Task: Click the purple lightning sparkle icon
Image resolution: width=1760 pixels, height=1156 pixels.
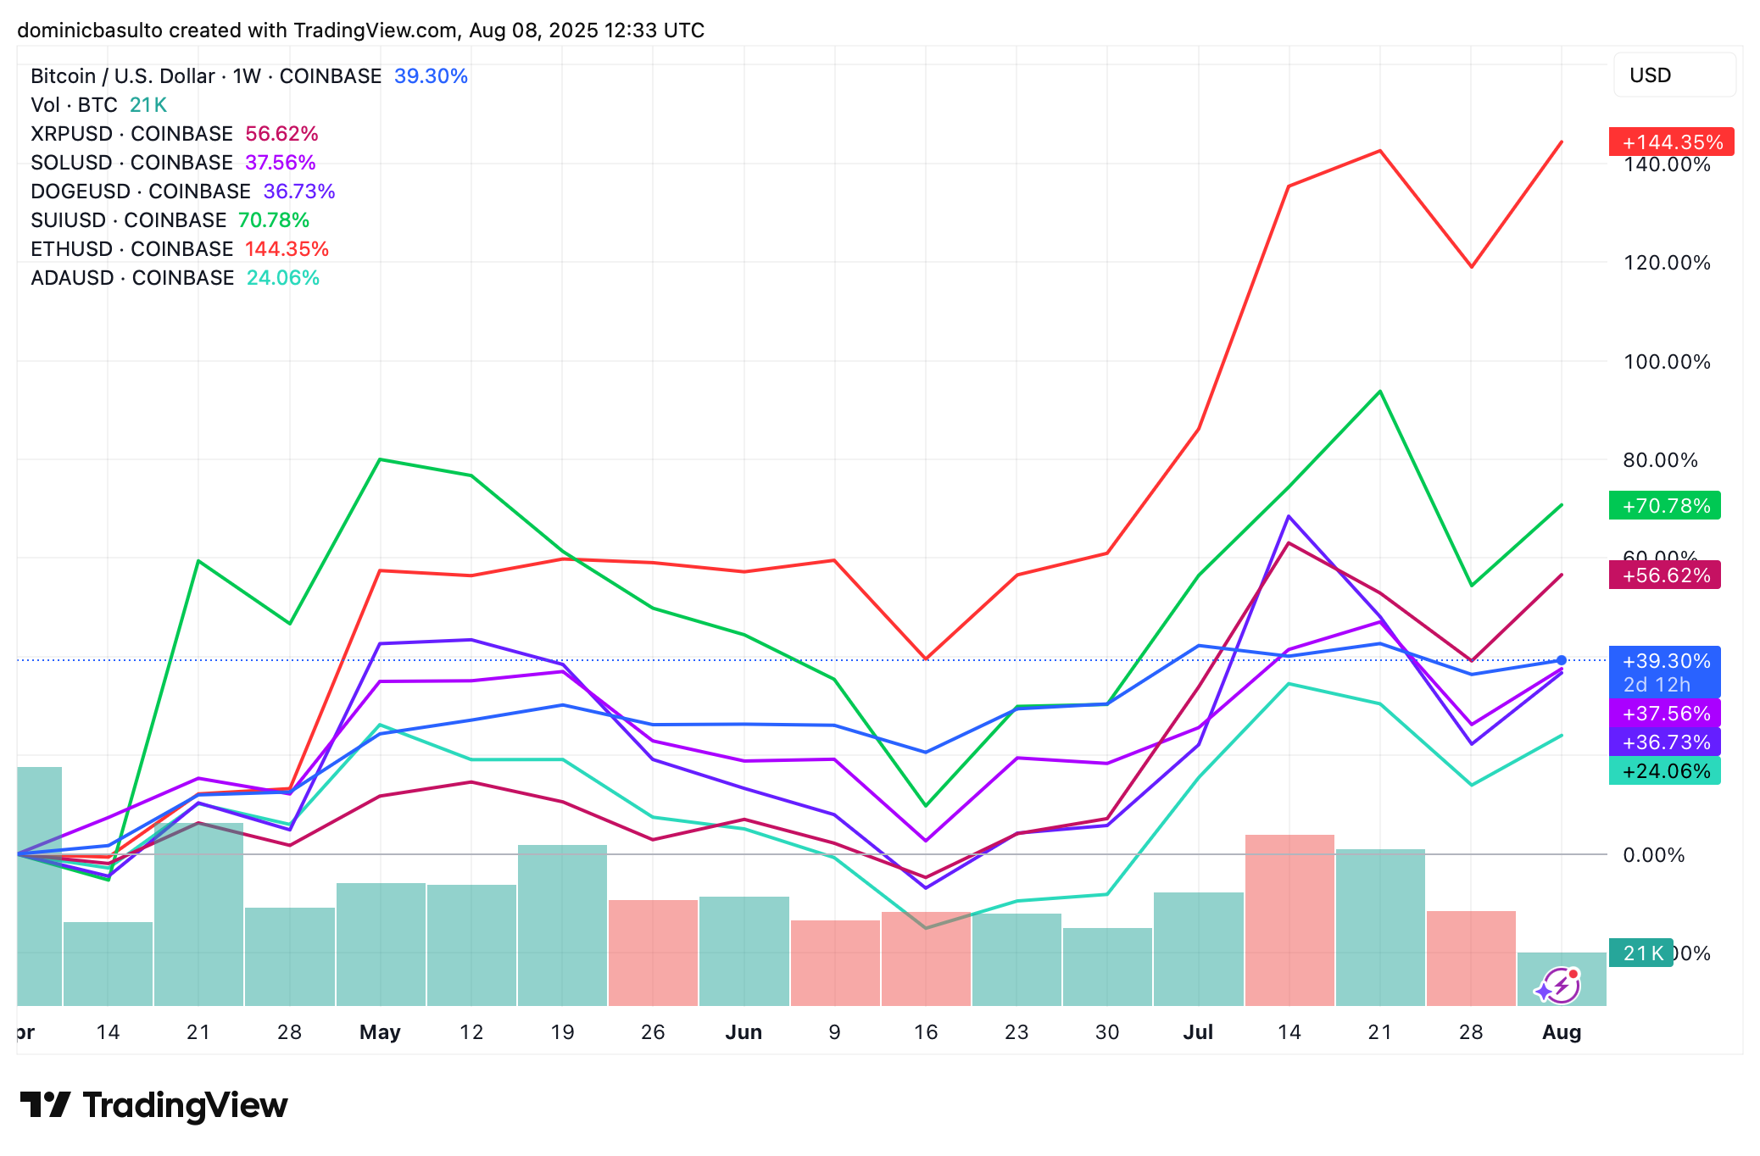Action: pyautogui.click(x=1558, y=986)
